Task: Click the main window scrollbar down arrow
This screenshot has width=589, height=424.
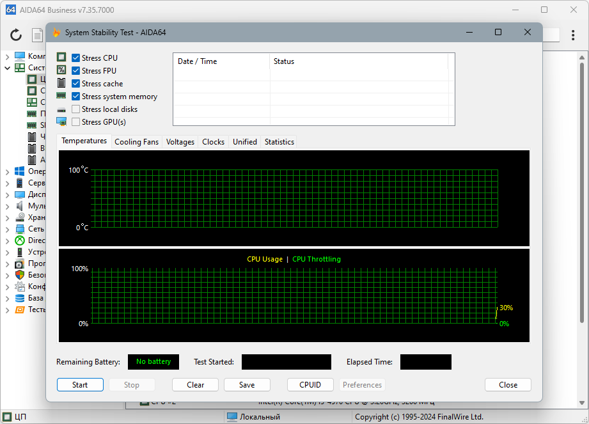Action: click(582, 403)
